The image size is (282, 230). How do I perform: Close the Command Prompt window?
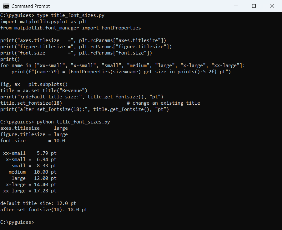272,6
